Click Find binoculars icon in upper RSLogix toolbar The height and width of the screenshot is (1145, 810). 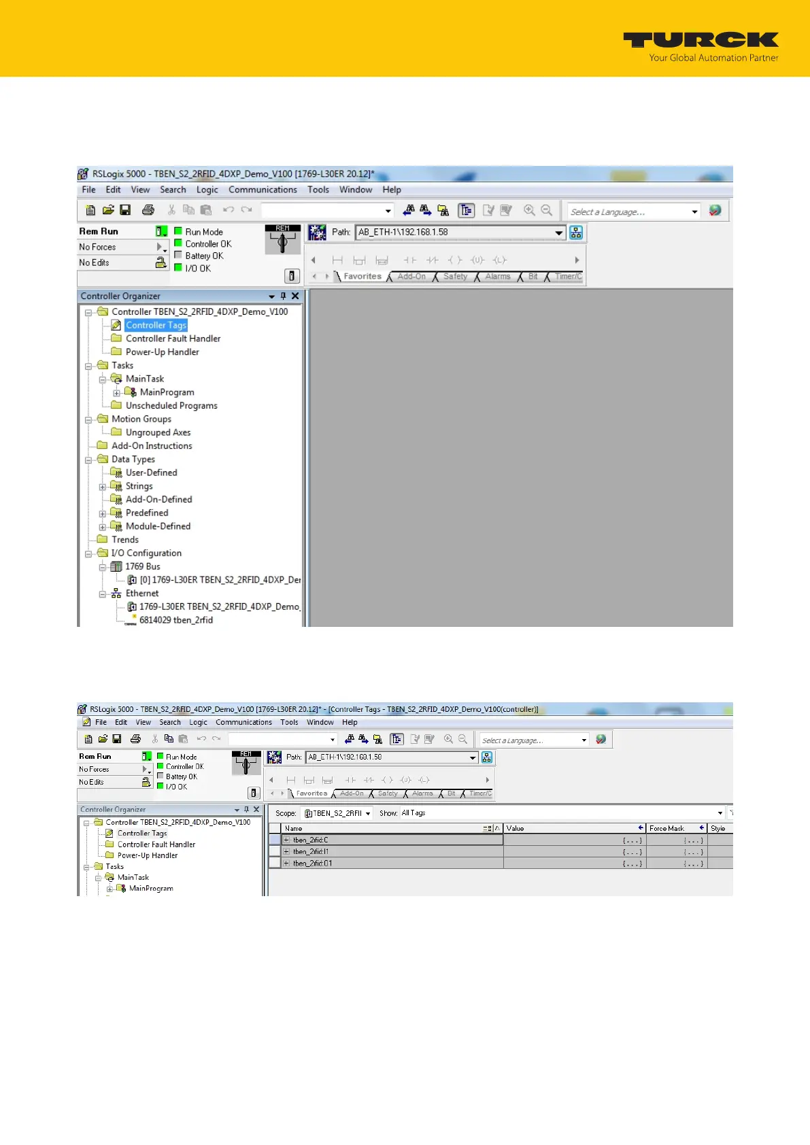409,211
